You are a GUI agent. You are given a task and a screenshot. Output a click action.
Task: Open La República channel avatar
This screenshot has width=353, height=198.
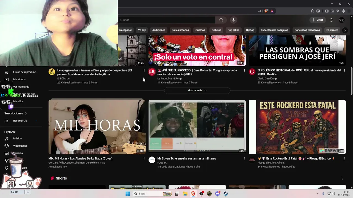click(152, 72)
